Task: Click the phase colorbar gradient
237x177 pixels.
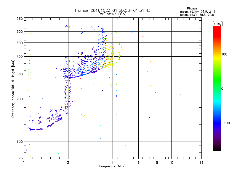Action: [x=217, y=88]
